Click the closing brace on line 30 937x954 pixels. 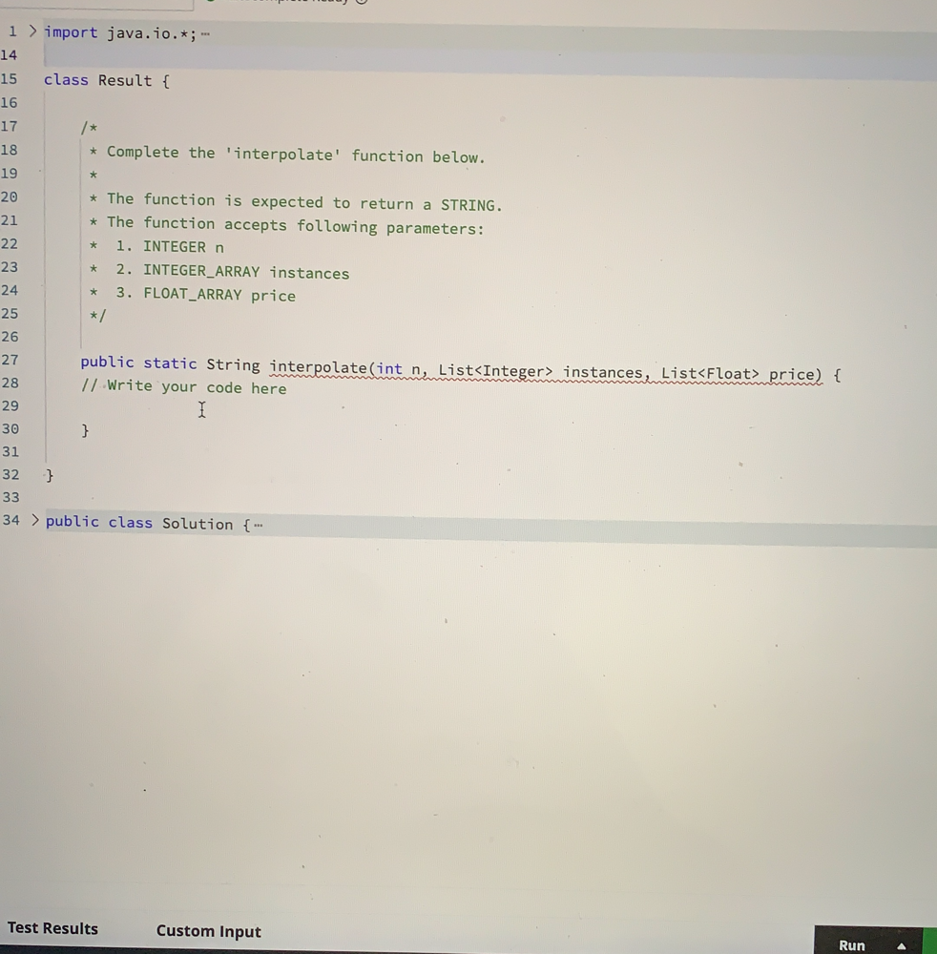click(x=85, y=430)
